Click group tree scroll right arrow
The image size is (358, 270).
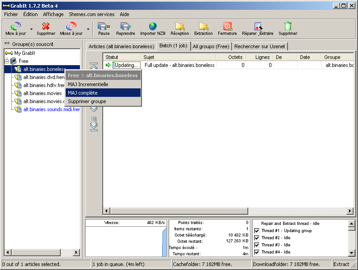[76, 252]
